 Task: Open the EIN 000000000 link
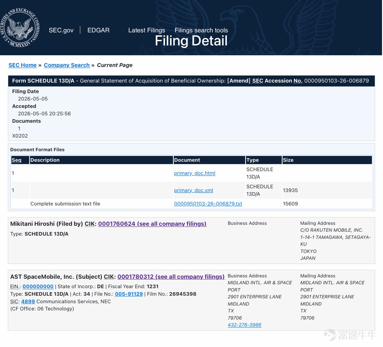click(x=38, y=287)
